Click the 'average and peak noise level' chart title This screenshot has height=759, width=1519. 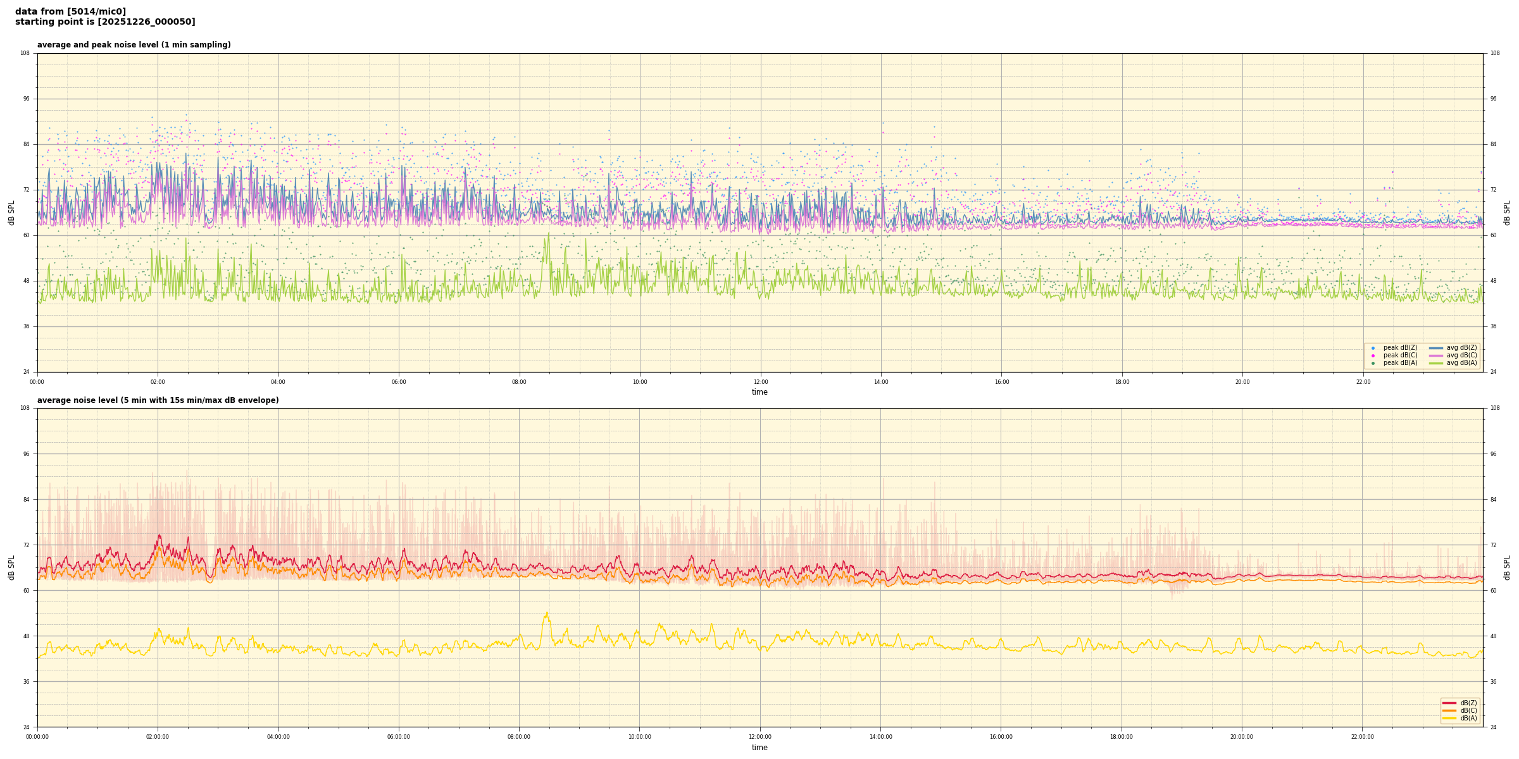point(134,45)
